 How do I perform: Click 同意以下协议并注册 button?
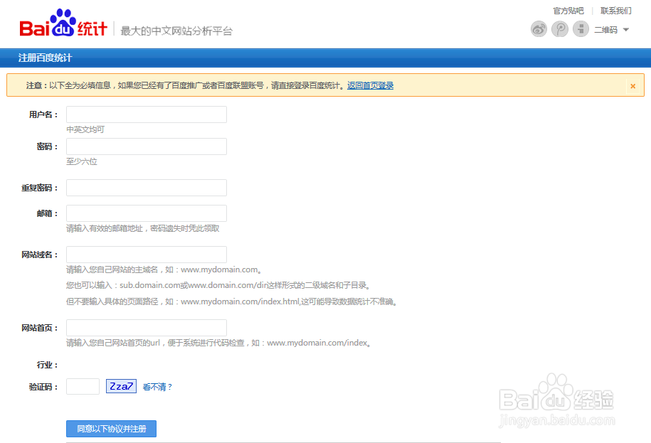pos(111,429)
